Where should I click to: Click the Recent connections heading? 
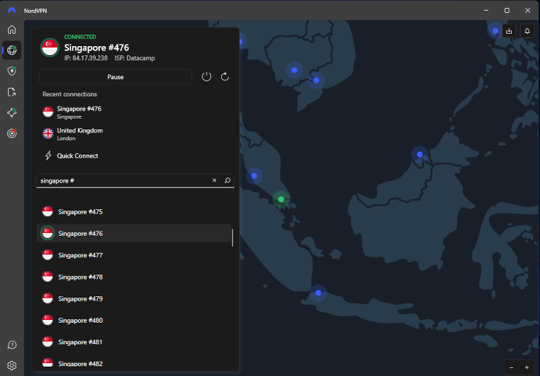click(70, 94)
